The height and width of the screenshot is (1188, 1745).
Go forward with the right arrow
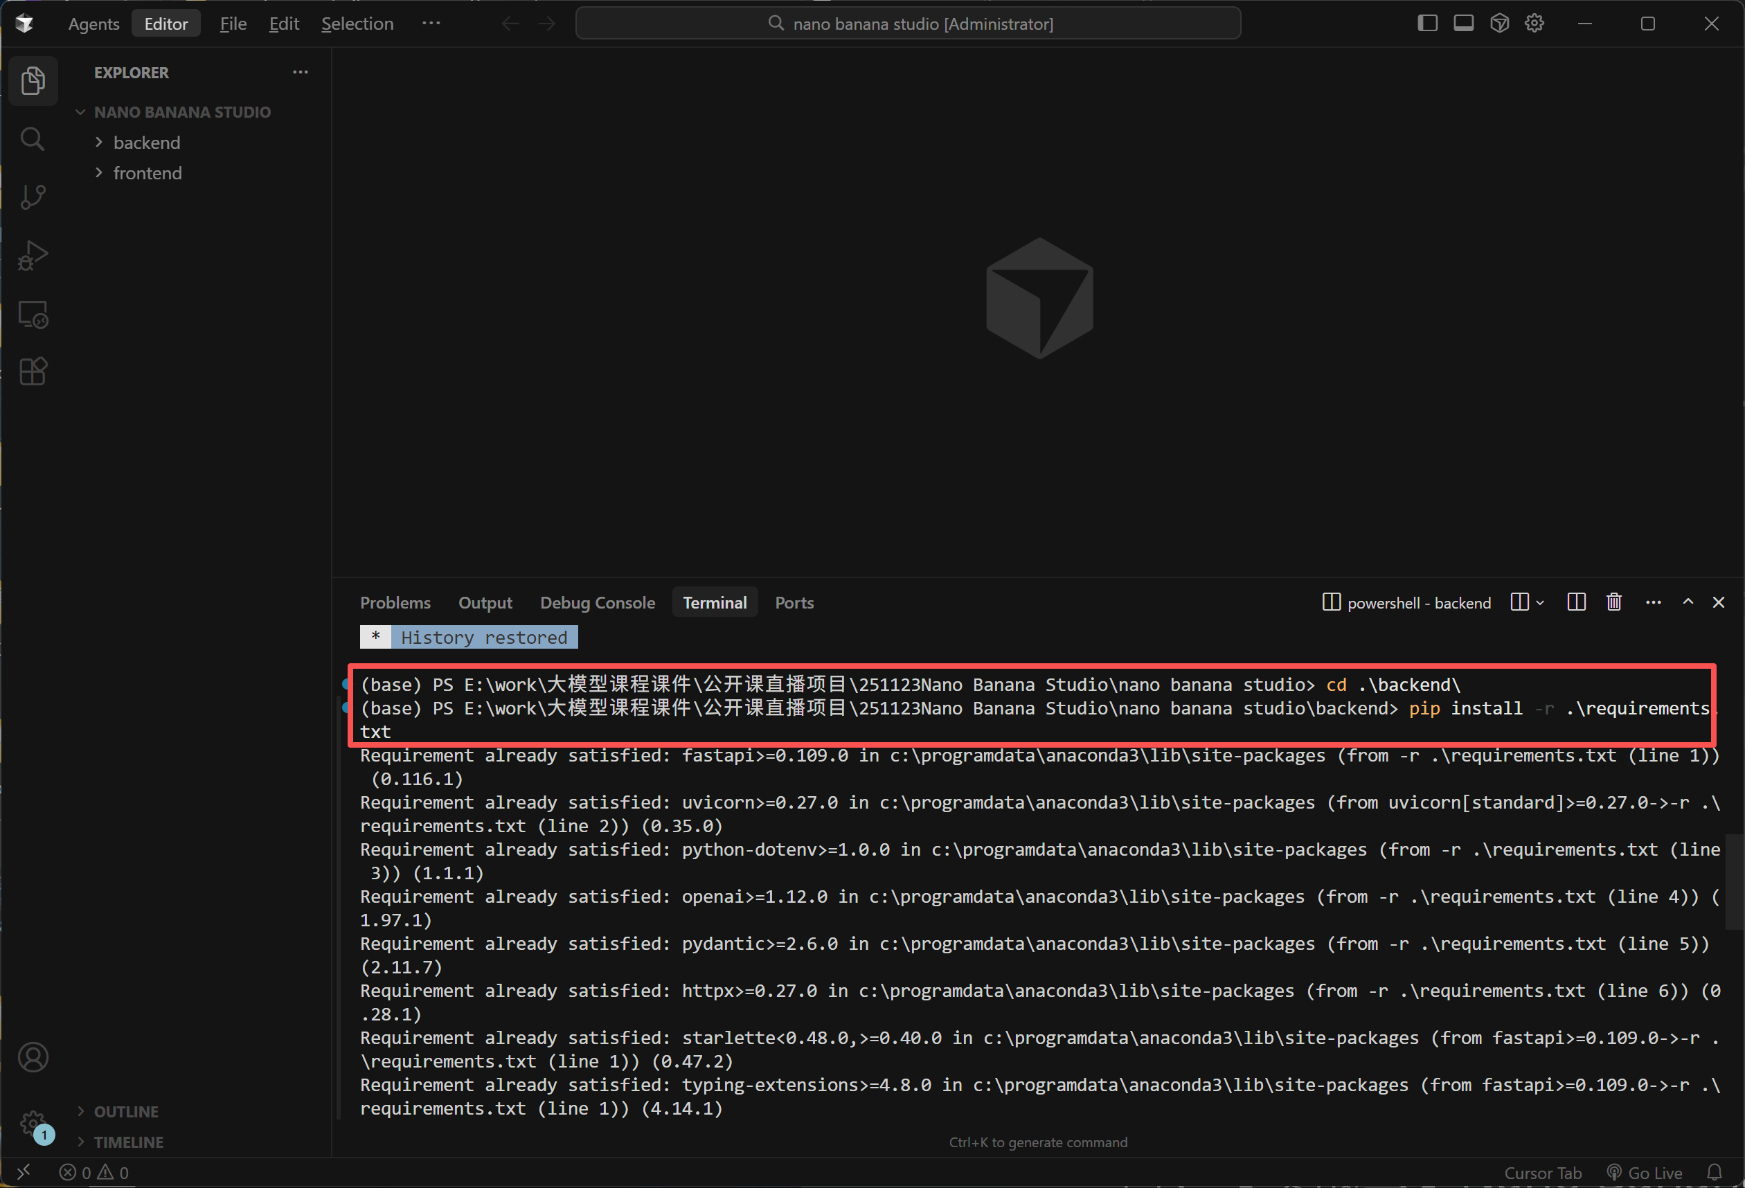click(x=546, y=24)
